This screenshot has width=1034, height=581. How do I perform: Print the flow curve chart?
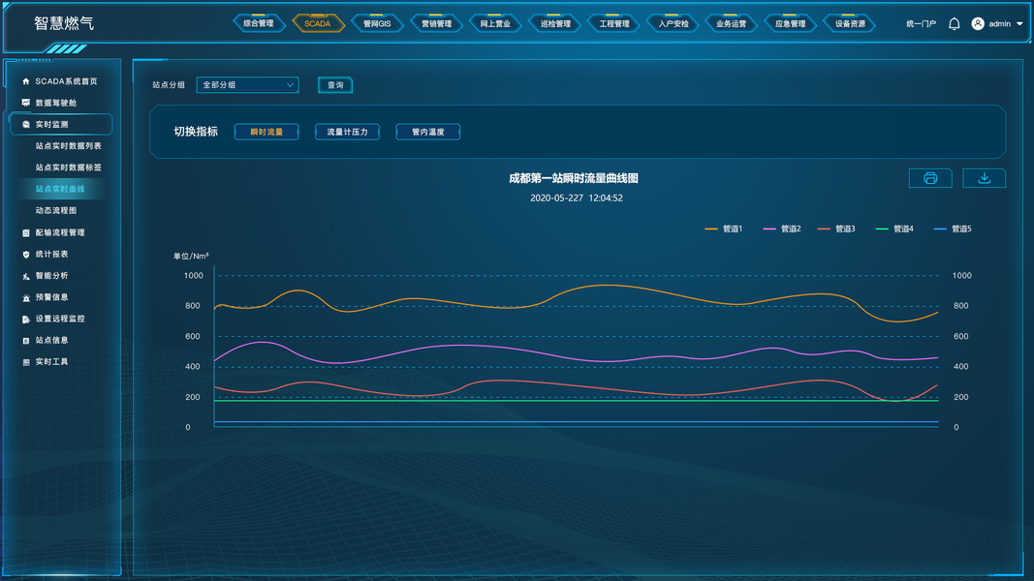[x=930, y=178]
